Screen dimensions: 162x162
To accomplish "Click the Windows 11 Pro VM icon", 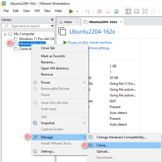I will (16, 39).
